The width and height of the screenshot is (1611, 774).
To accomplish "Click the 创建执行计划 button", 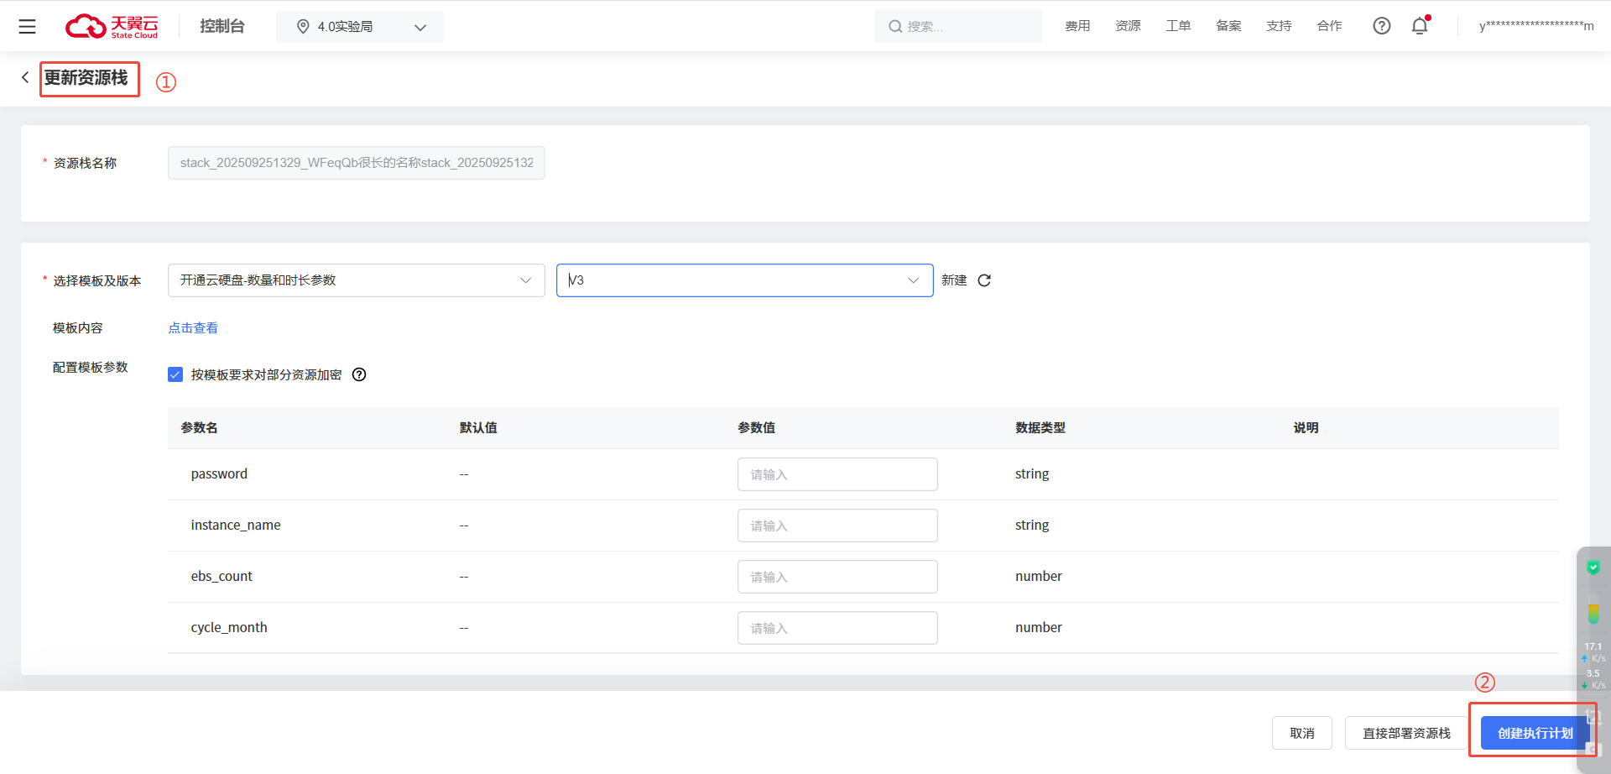I will point(1534,733).
